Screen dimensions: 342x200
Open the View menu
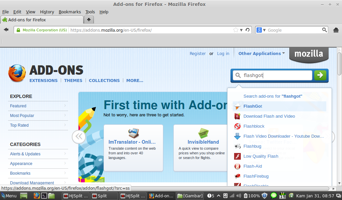[30, 12]
